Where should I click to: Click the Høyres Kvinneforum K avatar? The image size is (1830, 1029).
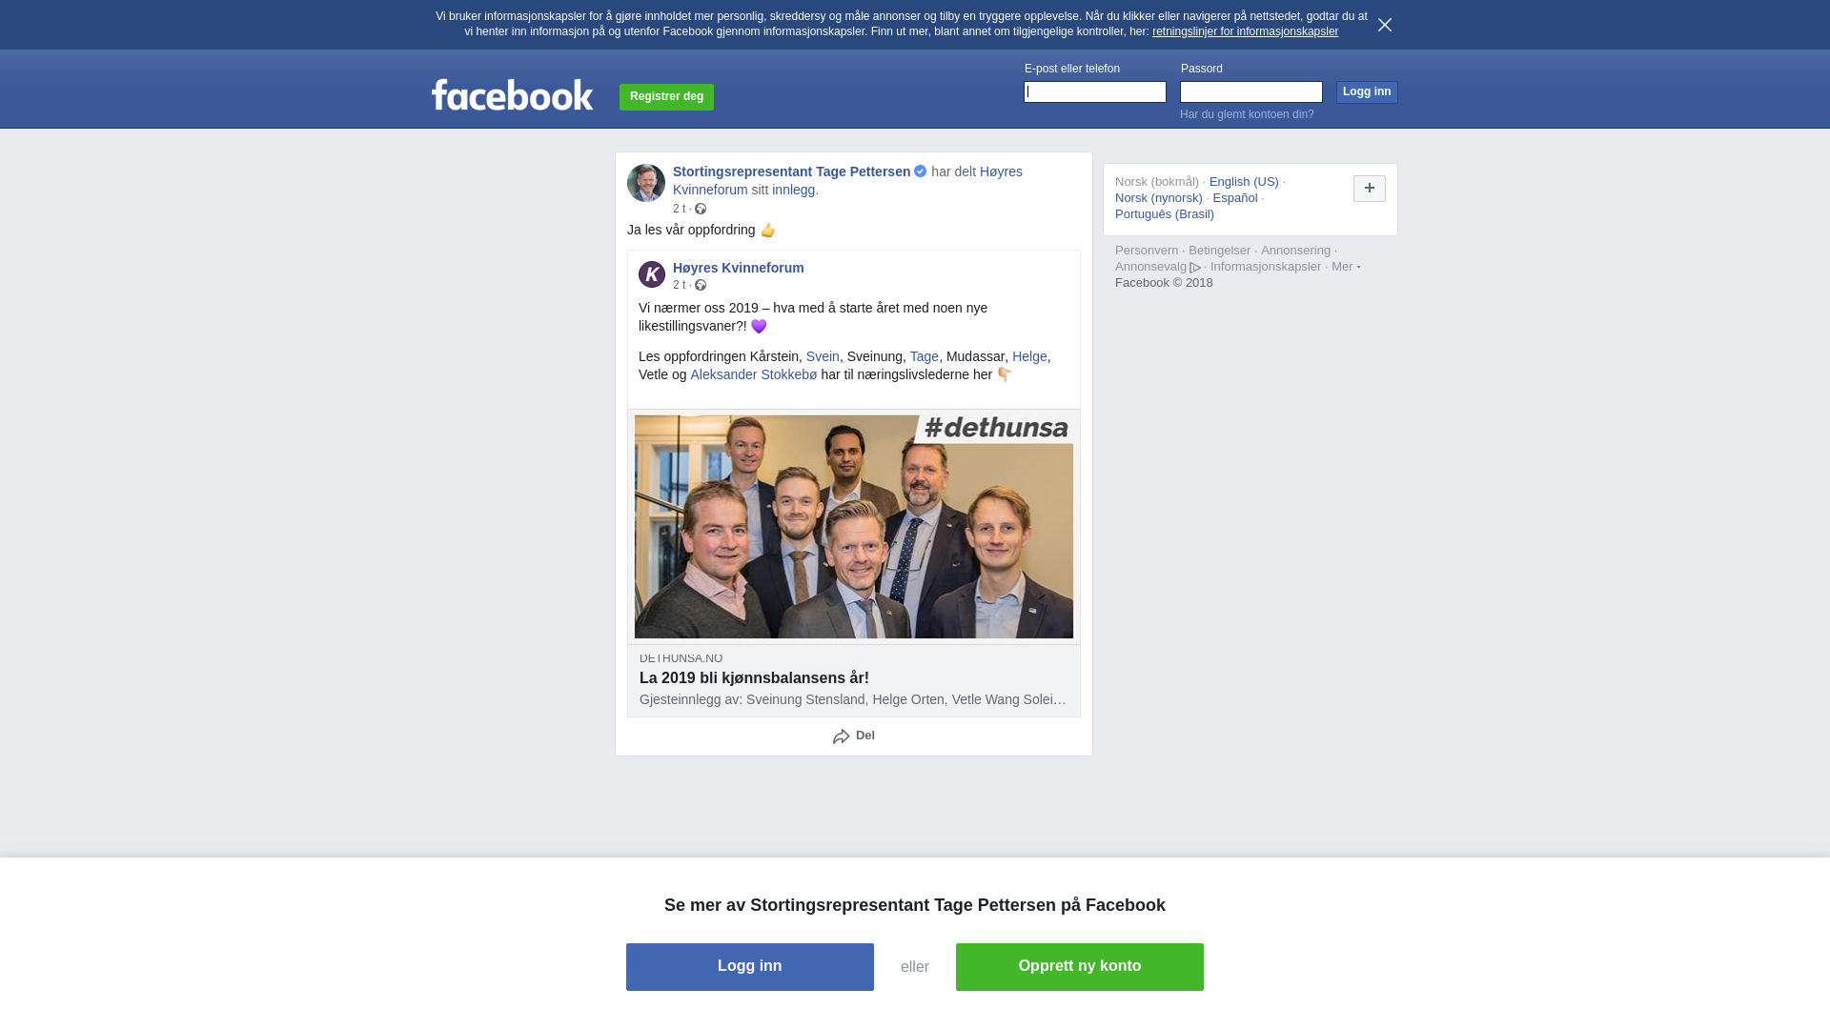[x=652, y=274]
